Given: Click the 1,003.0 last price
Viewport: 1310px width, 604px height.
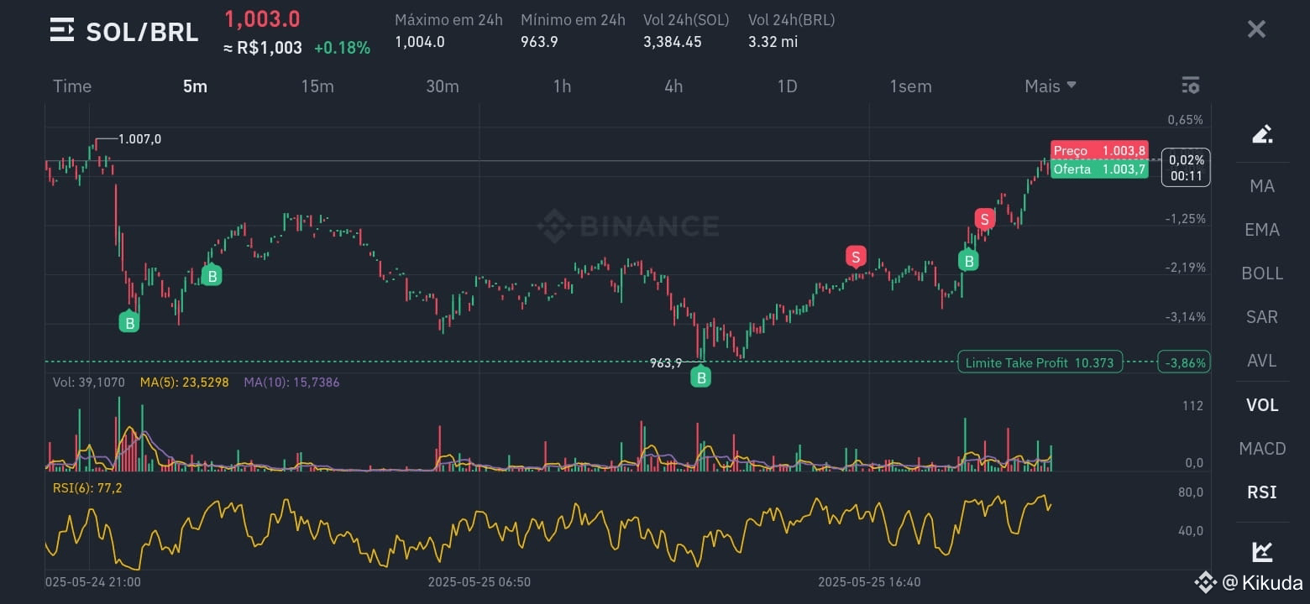Looking at the screenshot, I should pos(262,19).
